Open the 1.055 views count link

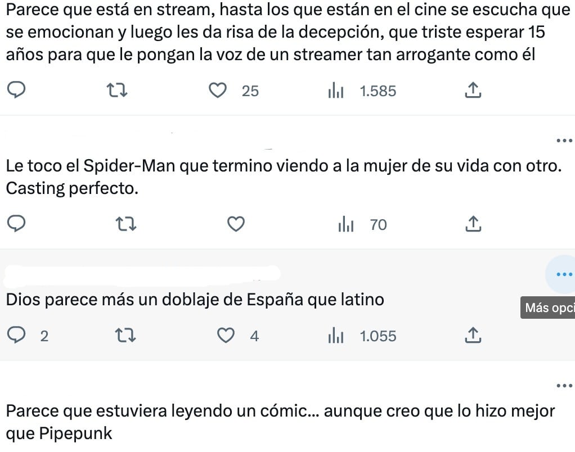coord(379,336)
